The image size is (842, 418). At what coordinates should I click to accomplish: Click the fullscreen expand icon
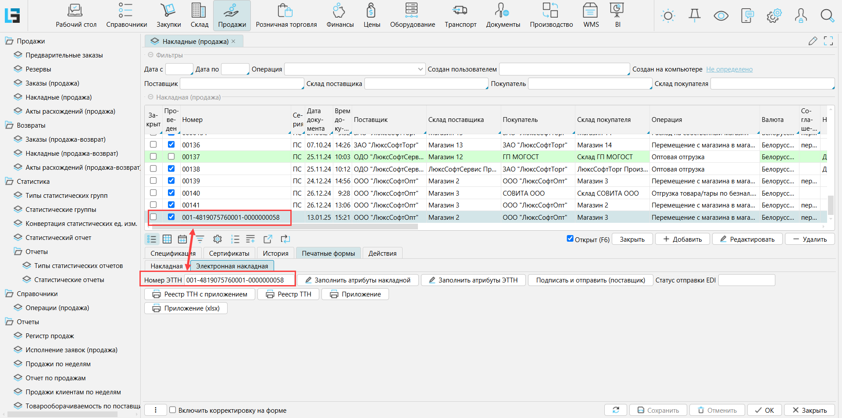click(828, 41)
